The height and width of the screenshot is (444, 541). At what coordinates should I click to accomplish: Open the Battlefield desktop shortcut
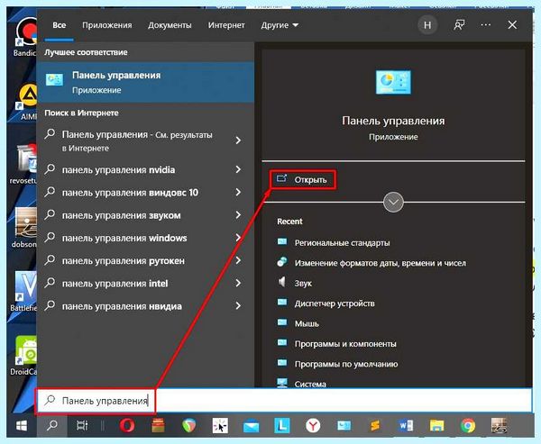pos(23,291)
